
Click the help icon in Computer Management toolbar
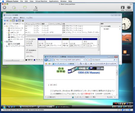(x=17, y=20)
